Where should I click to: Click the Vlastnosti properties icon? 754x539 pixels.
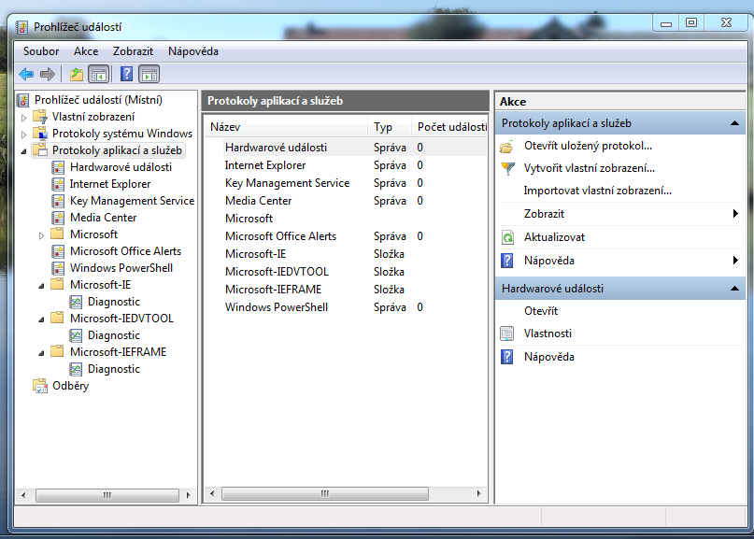507,333
